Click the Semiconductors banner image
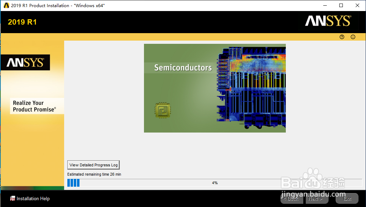Viewport: 366px width, 207px height. (x=215, y=88)
